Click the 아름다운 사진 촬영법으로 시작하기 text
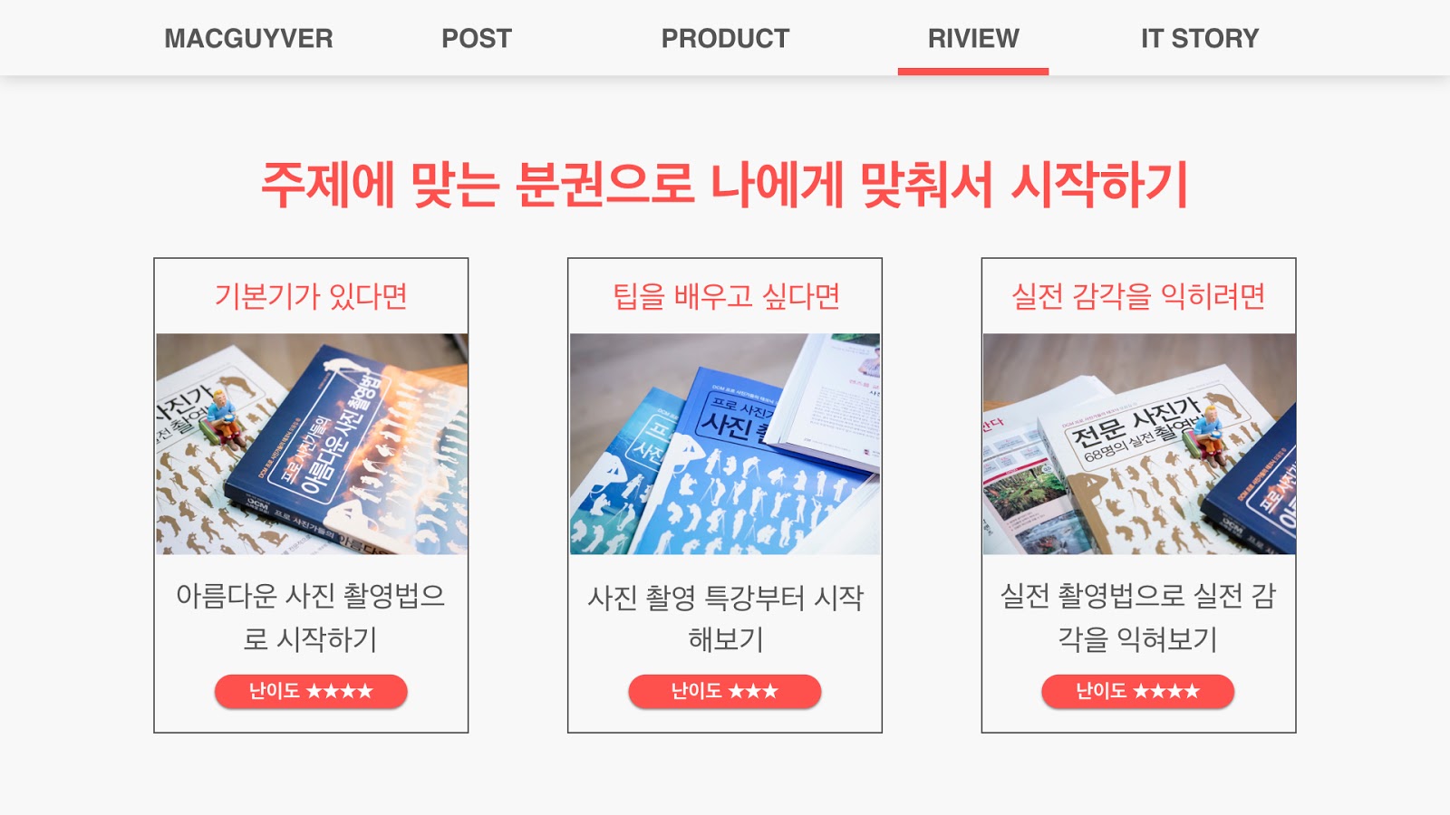 (x=311, y=617)
